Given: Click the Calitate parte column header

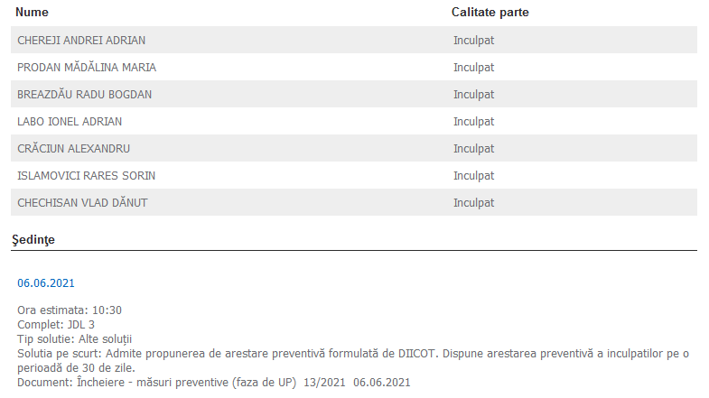Looking at the screenshot, I should 490,13.
